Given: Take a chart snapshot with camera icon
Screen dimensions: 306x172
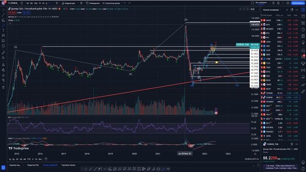Looking at the screenshot, I should pyautogui.click(x=288, y=3).
